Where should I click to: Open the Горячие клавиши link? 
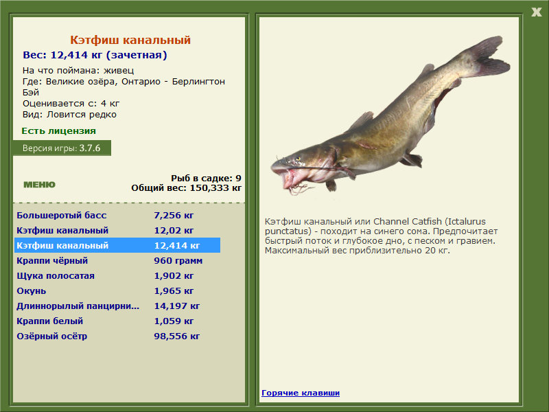click(301, 393)
